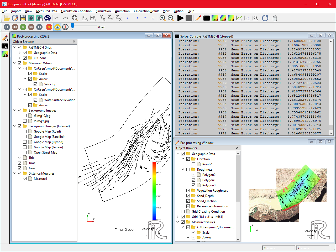Expand the Grid (181 x 81) node
336x252 pixels.
coord(178,217)
